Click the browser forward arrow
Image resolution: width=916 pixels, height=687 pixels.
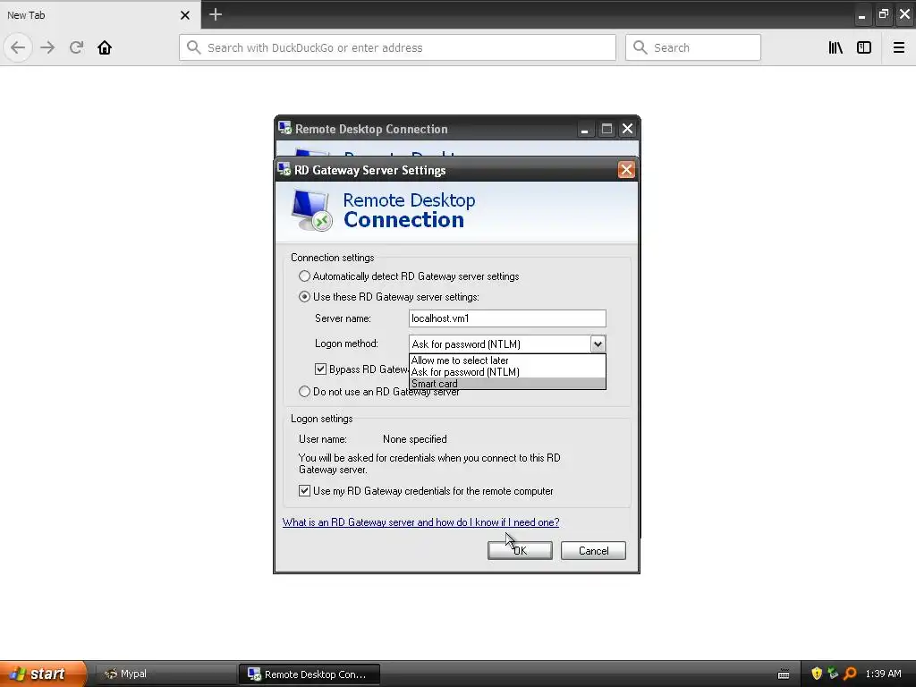tap(47, 47)
